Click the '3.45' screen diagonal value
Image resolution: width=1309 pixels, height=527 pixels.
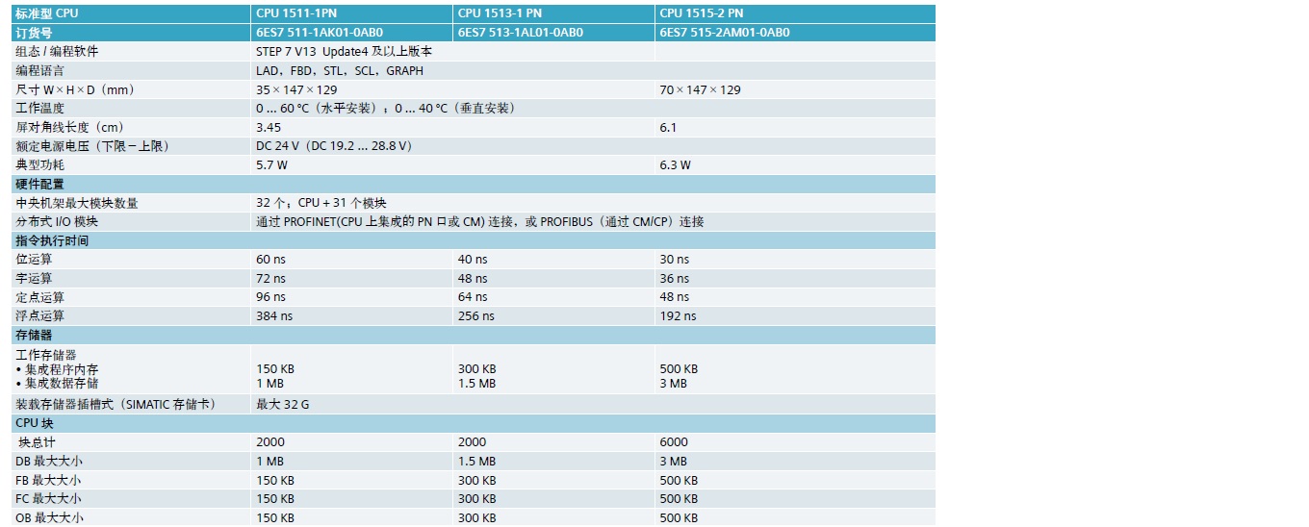pos(269,127)
